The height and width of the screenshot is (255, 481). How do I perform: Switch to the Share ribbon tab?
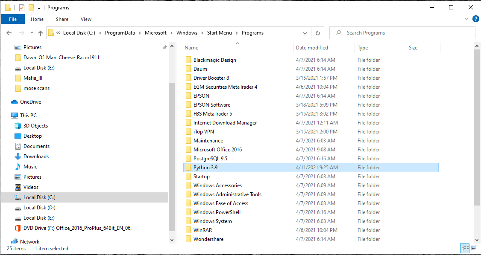[62, 19]
